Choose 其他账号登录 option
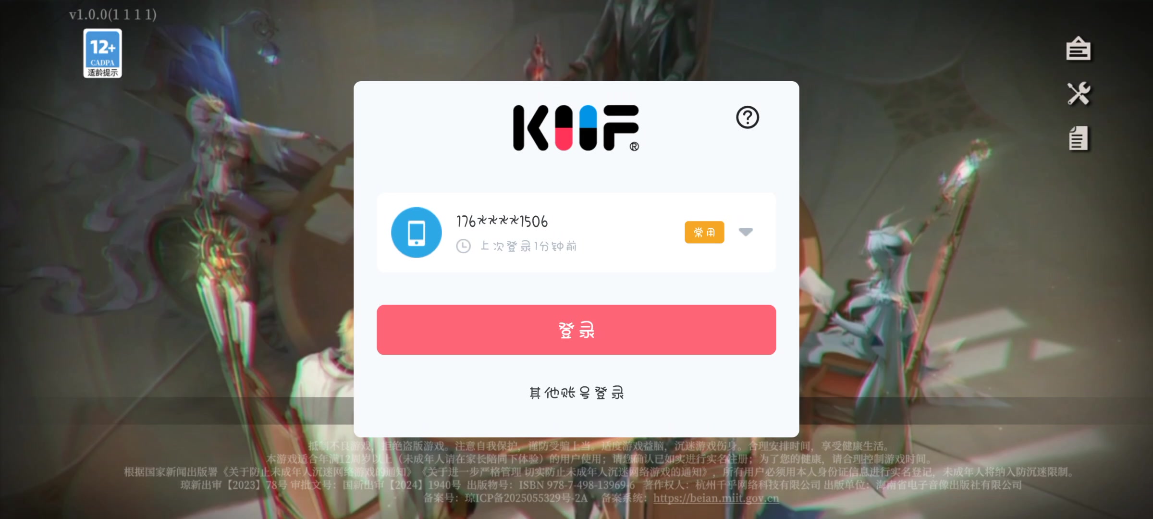Image resolution: width=1153 pixels, height=519 pixels. (576, 393)
